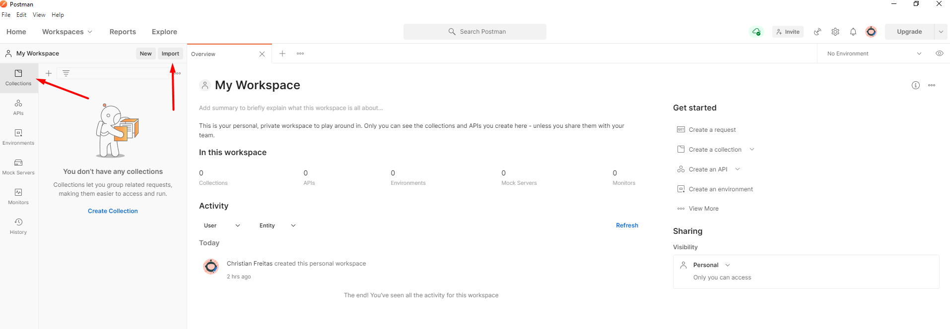Open settings gear icon
The image size is (950, 329).
(835, 32)
